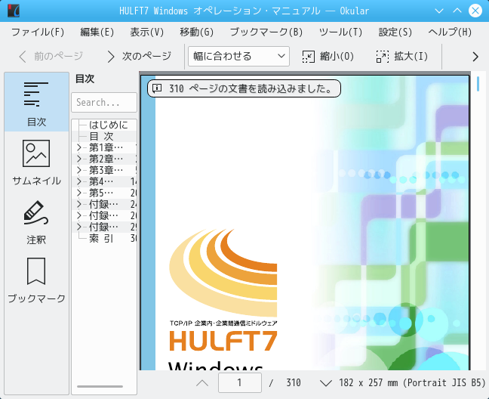Screen dimensions: 489x399
Task: Click the 拡大(I) zoom in icon
Action: click(x=383, y=57)
